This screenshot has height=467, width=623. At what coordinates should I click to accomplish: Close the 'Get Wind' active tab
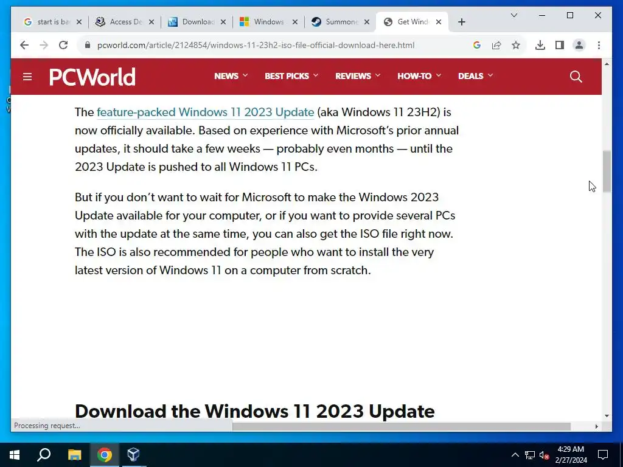click(x=439, y=22)
